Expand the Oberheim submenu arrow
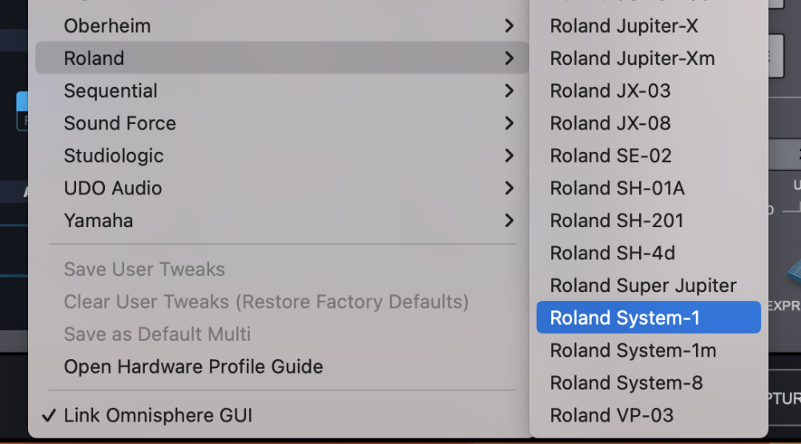801x444 pixels. [x=509, y=26]
